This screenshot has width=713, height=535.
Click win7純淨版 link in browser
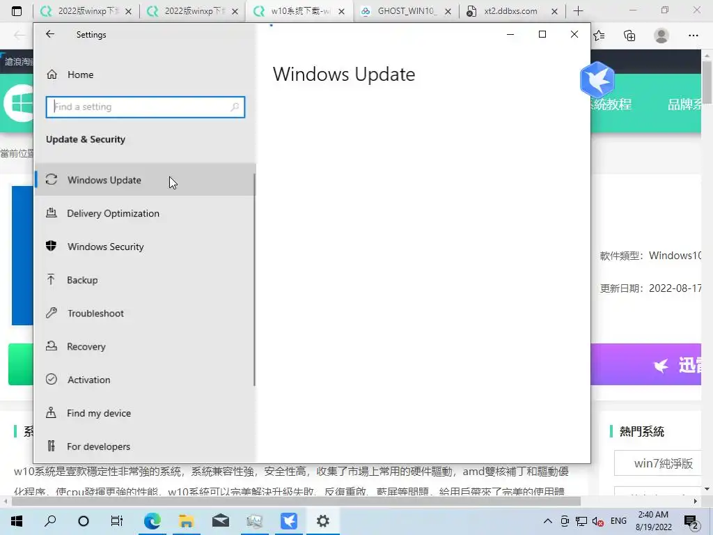tap(663, 463)
